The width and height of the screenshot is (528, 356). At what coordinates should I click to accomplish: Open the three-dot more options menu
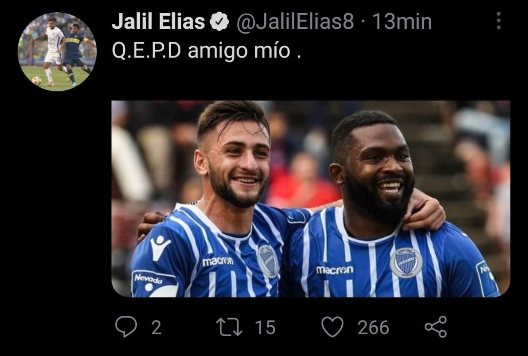[x=499, y=21]
